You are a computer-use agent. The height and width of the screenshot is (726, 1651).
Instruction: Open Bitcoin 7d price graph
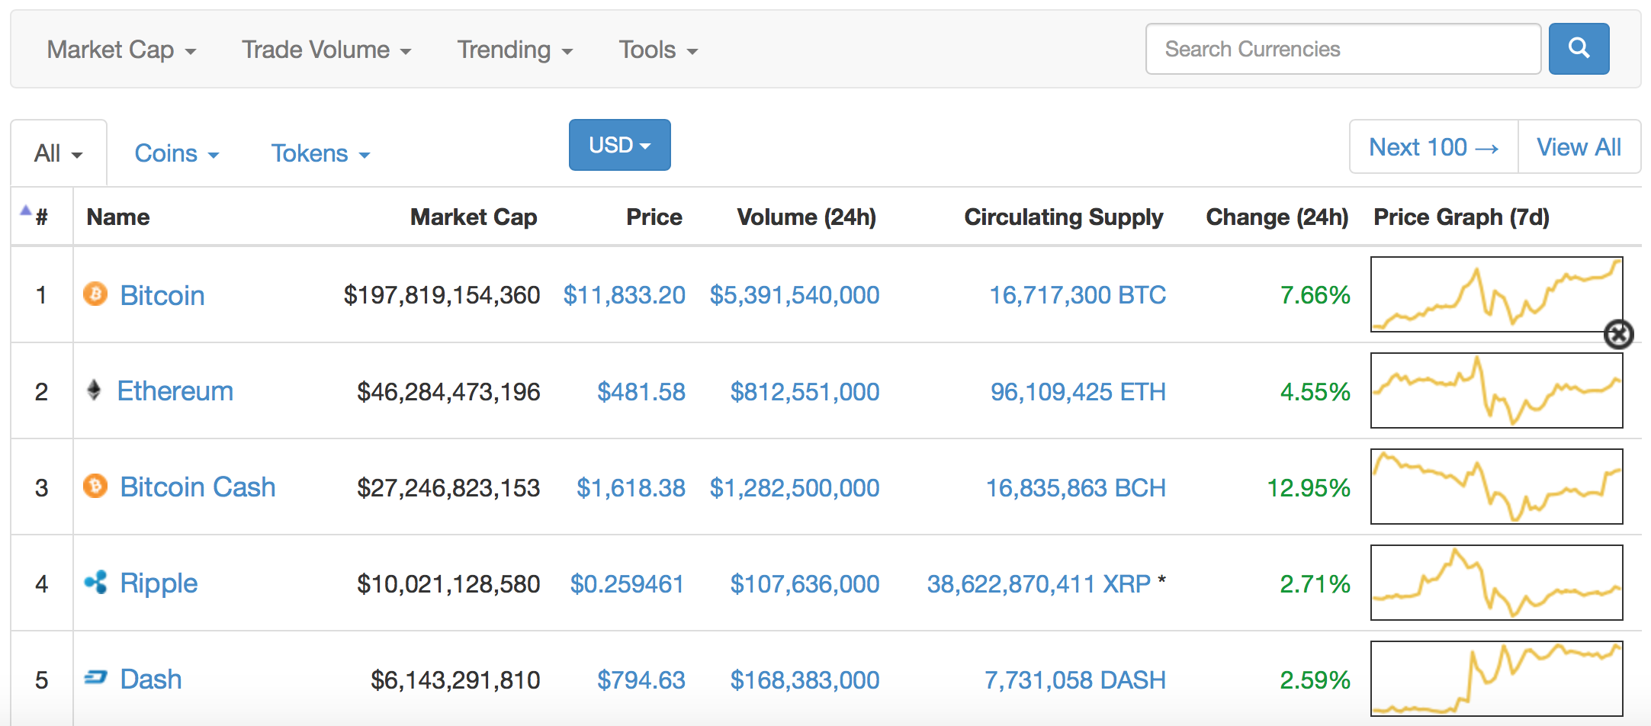(1496, 294)
